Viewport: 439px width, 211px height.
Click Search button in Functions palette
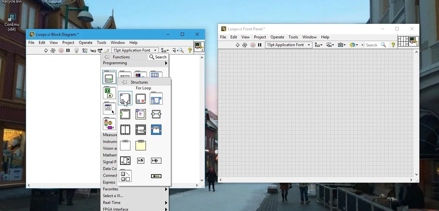[x=158, y=57]
